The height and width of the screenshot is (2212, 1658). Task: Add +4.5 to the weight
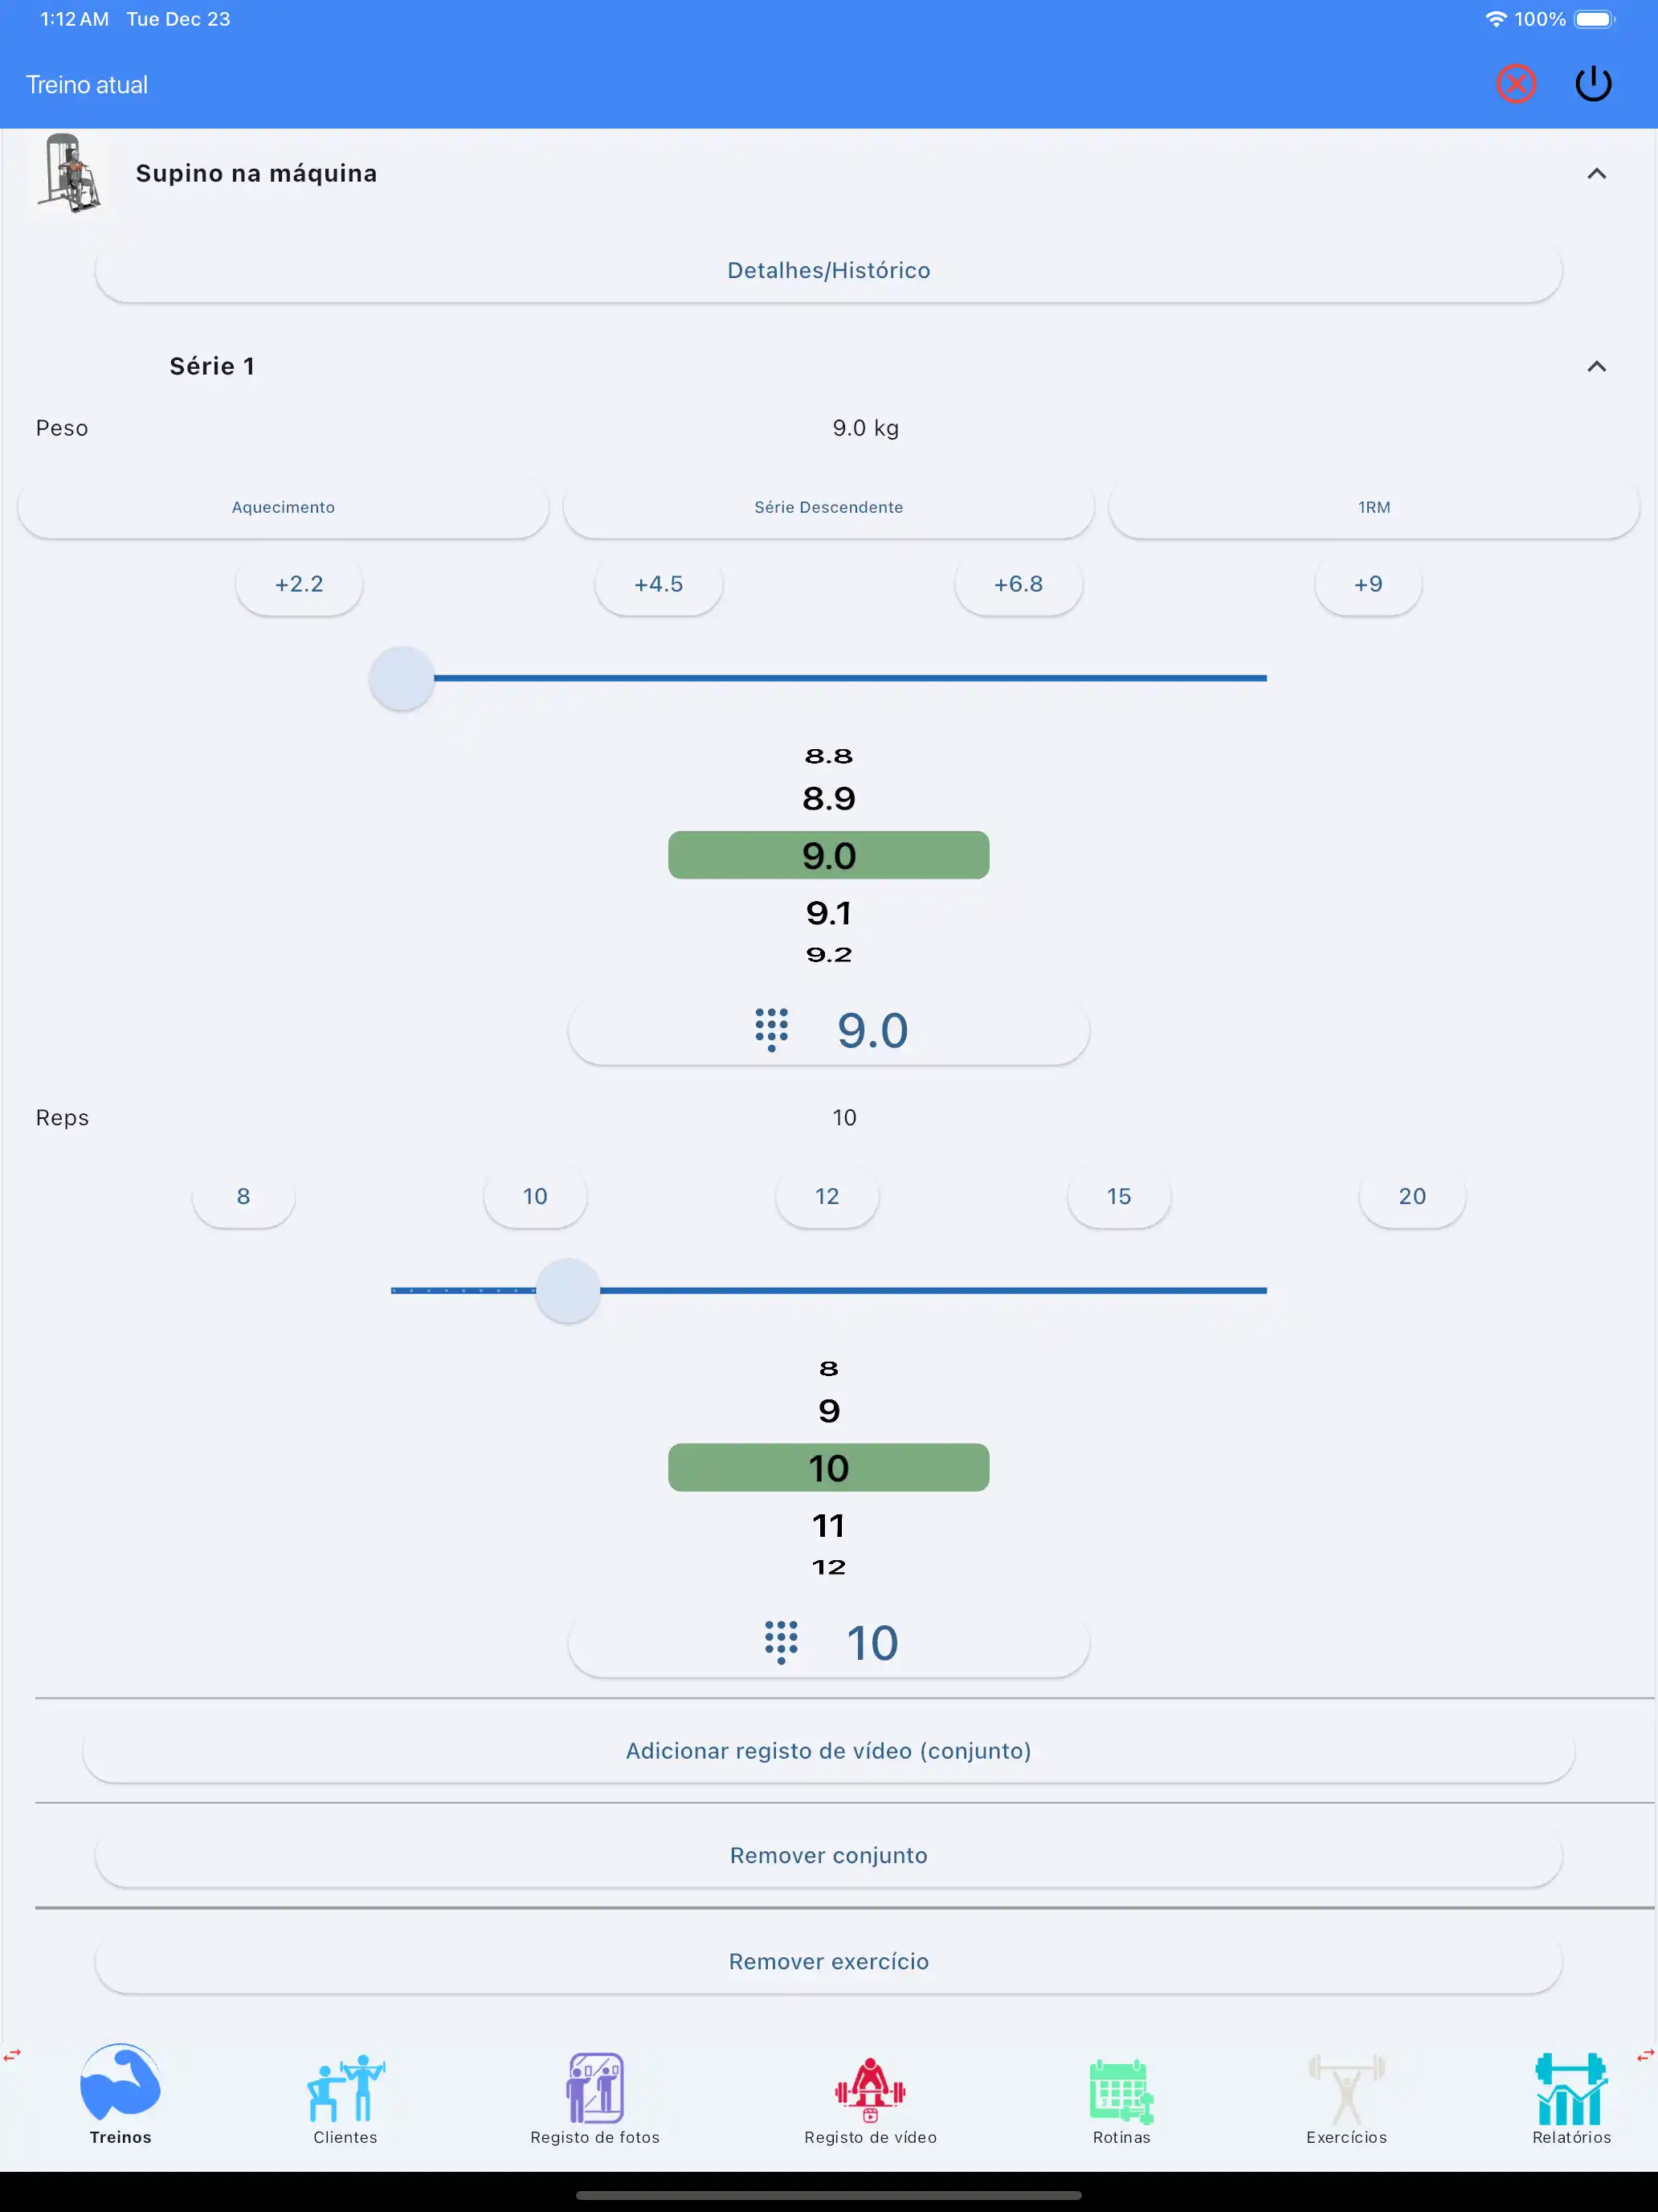tap(659, 584)
